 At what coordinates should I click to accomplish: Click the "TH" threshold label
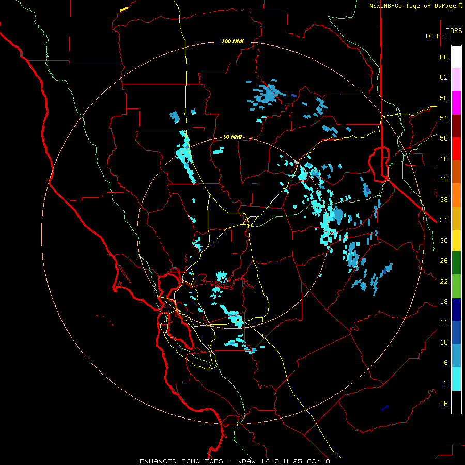(x=444, y=404)
